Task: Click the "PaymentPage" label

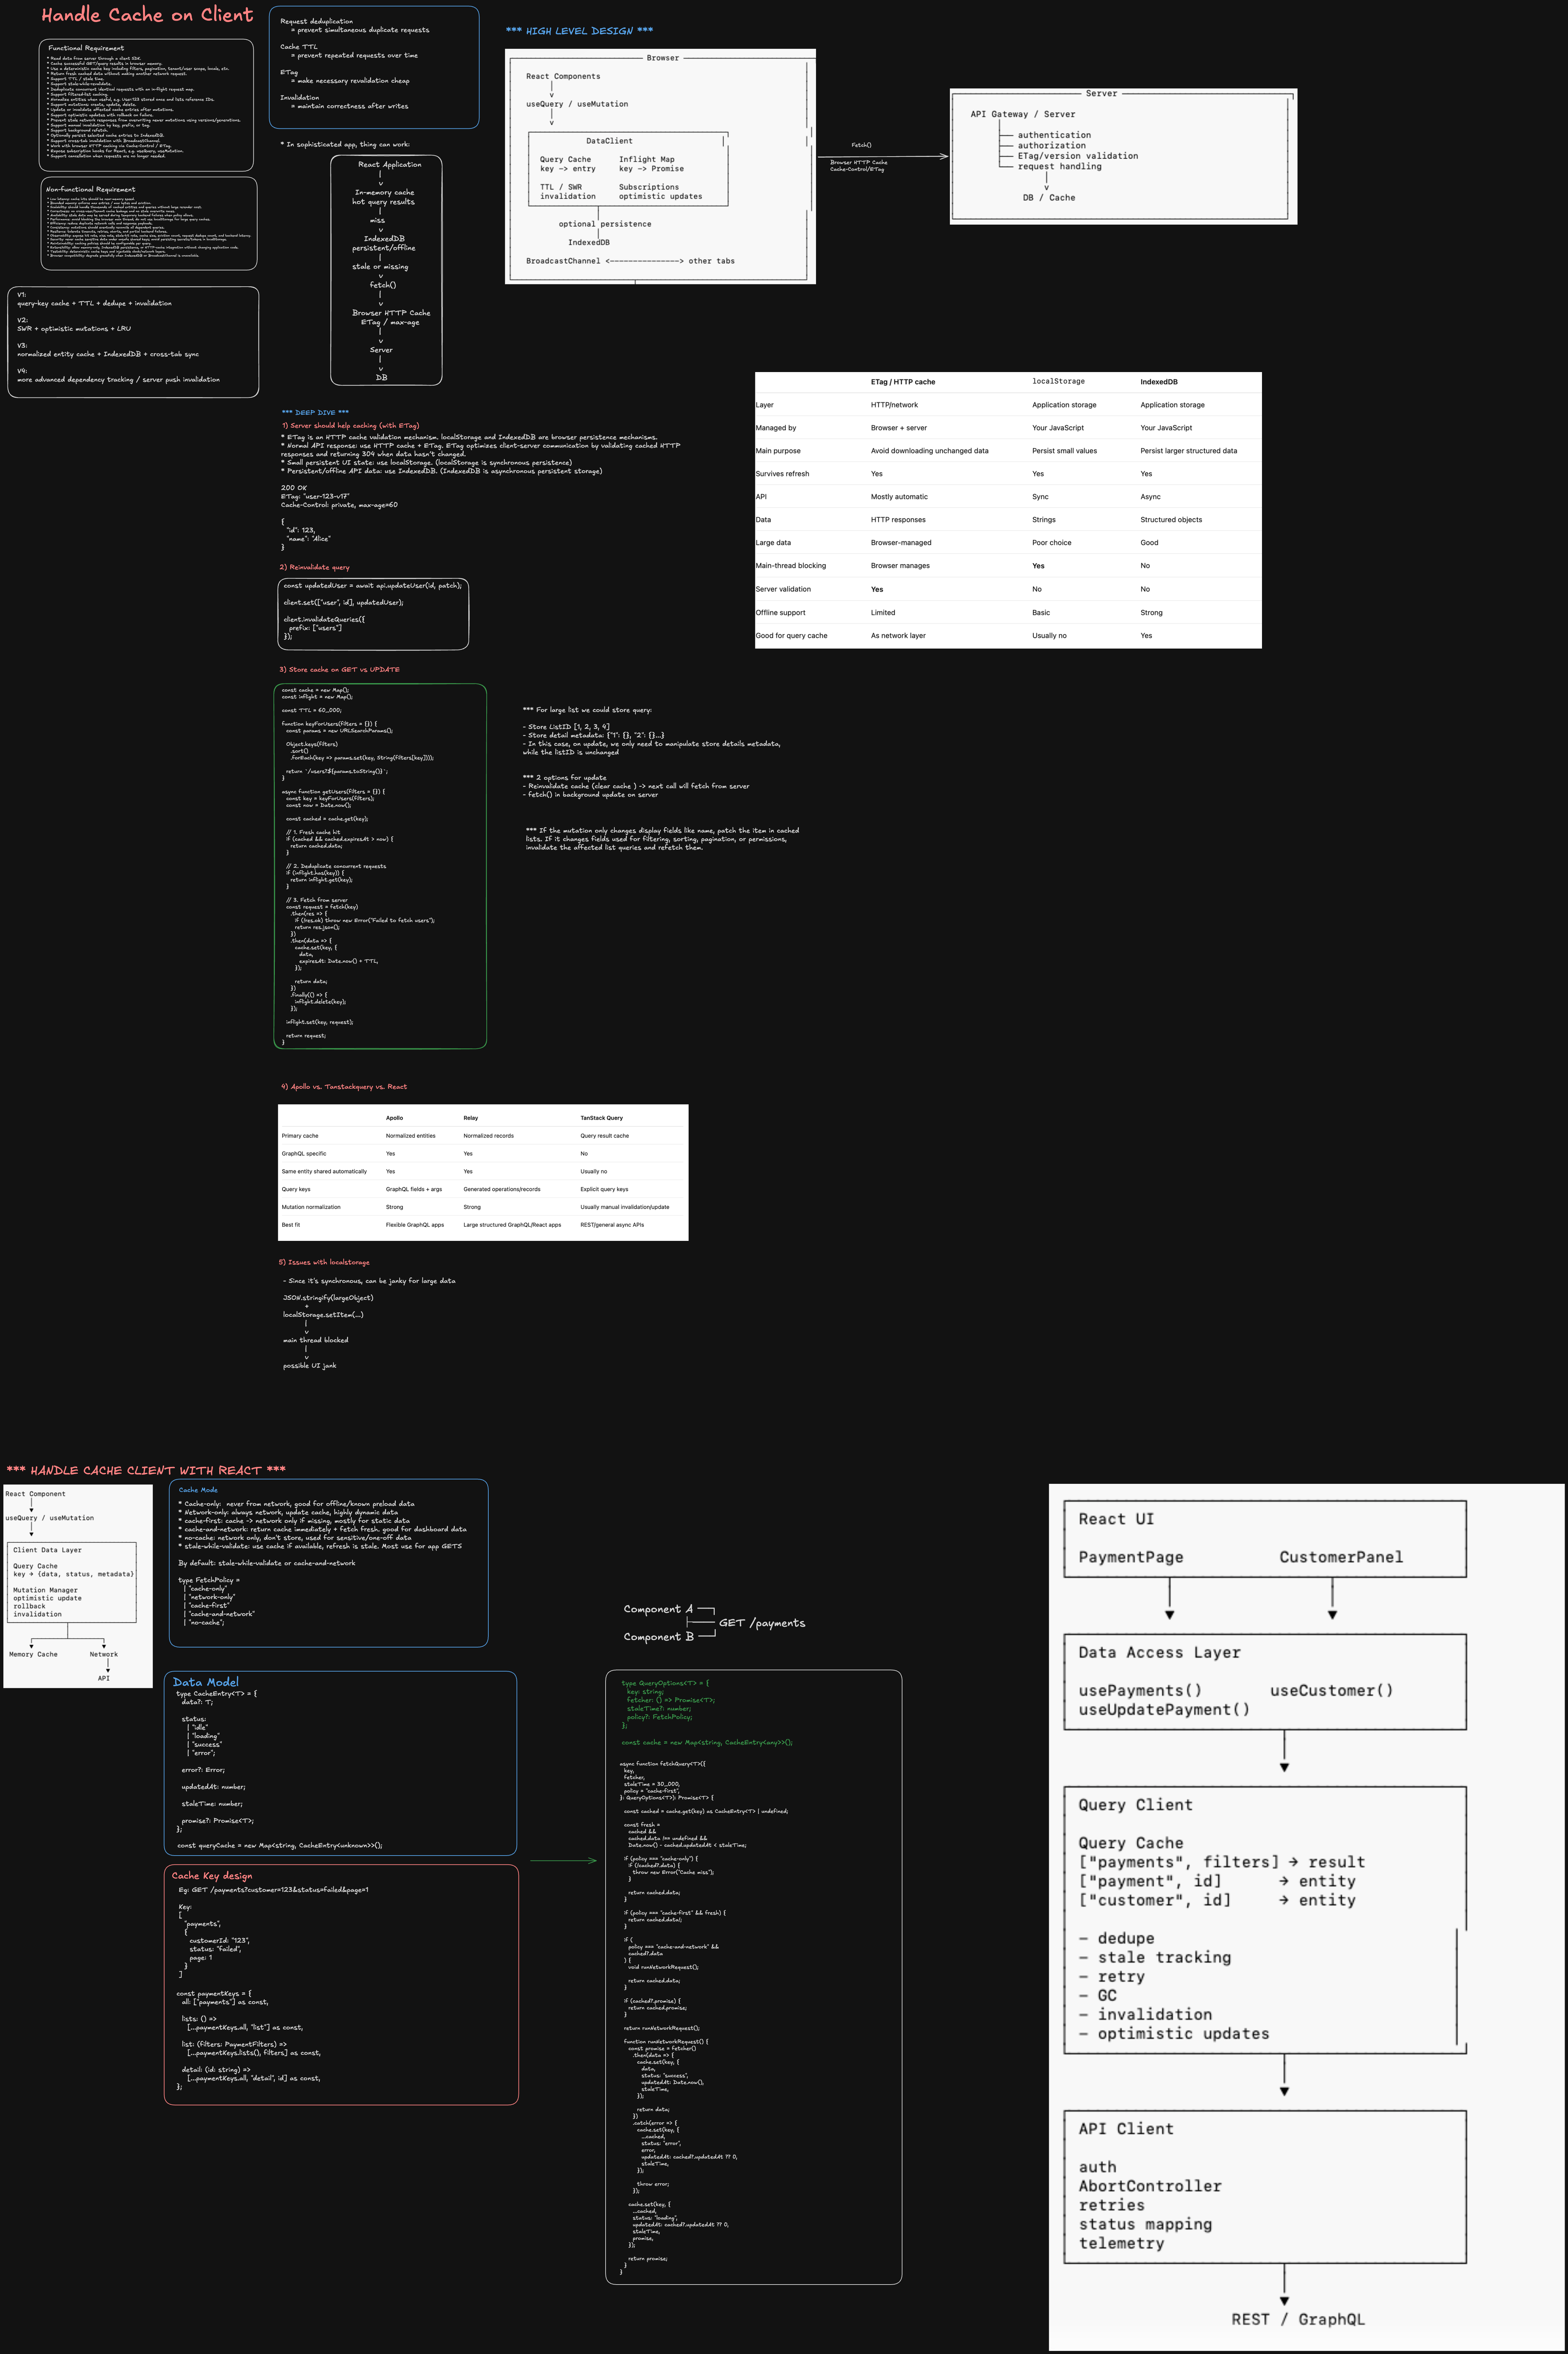Action: (1131, 1557)
